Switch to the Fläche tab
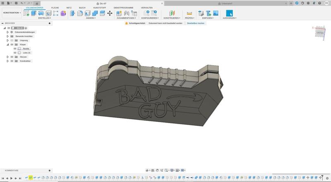Screen dimensions: 331x182 point(55,8)
